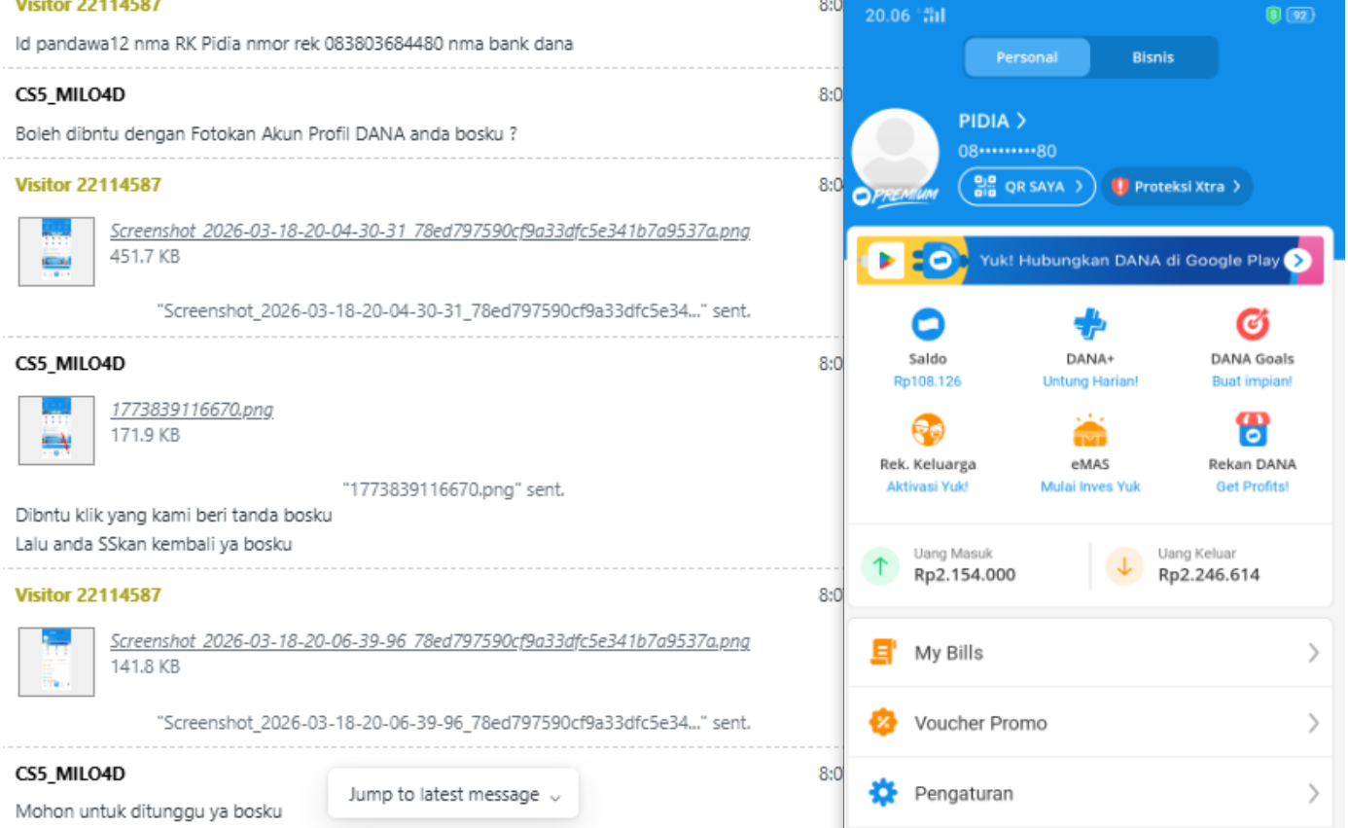The height and width of the screenshot is (828, 1348).
Task: Click the Untung Harian! link
Action: [x=1090, y=381]
